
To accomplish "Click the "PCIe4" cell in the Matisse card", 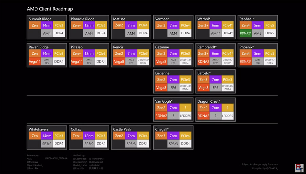I will click(x=143, y=25).
